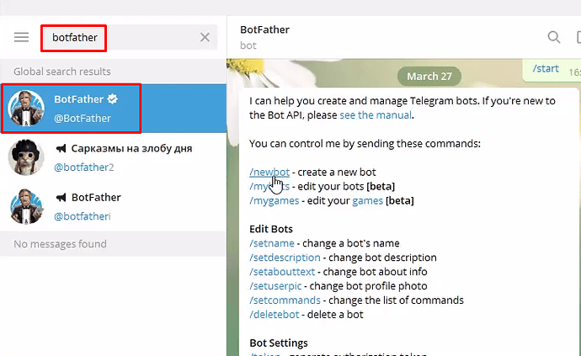Send the /deletebot command link
Viewport: 581px width, 356px height.
click(275, 315)
